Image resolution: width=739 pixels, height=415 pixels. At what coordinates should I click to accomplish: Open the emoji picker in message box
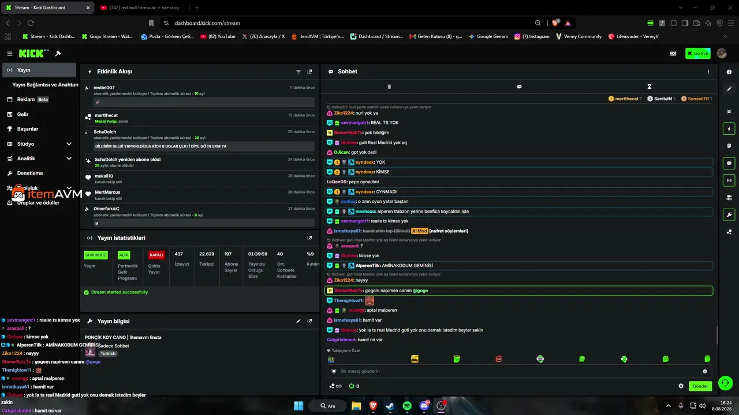click(705, 371)
